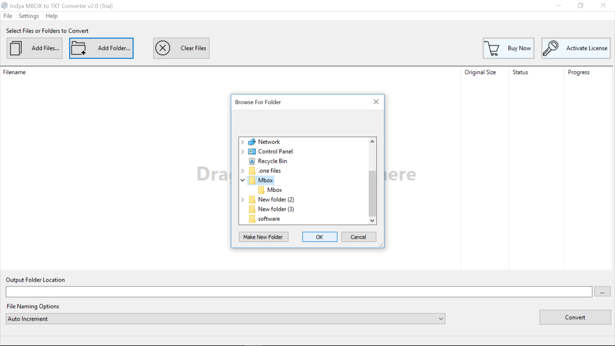Click the .one files folder icon
The image size is (615, 346).
pyautogui.click(x=252, y=170)
